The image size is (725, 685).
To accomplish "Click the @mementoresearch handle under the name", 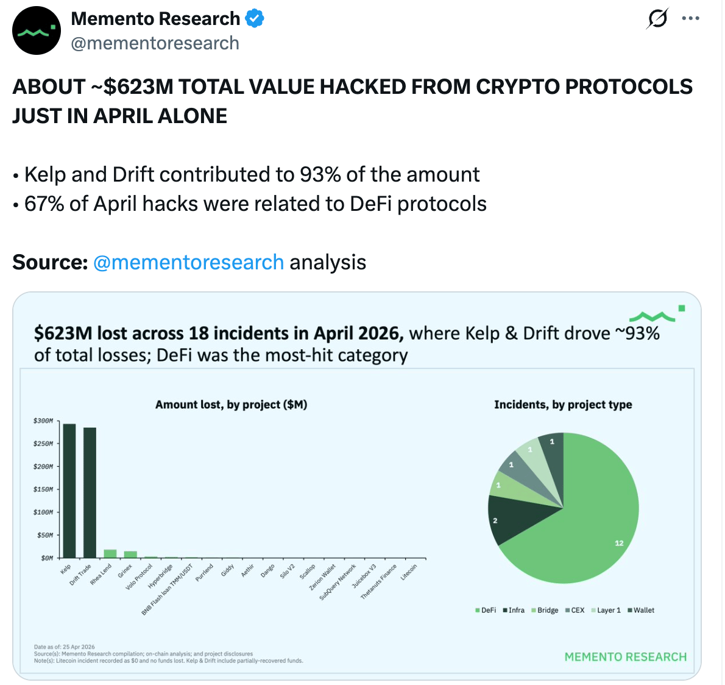I will (155, 43).
